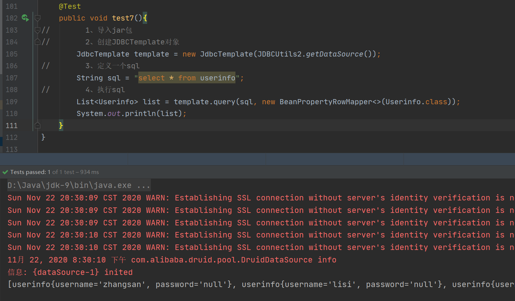The height and width of the screenshot is (301, 515).
Task: Click the comment "4、执行sql"
Action: (105, 90)
